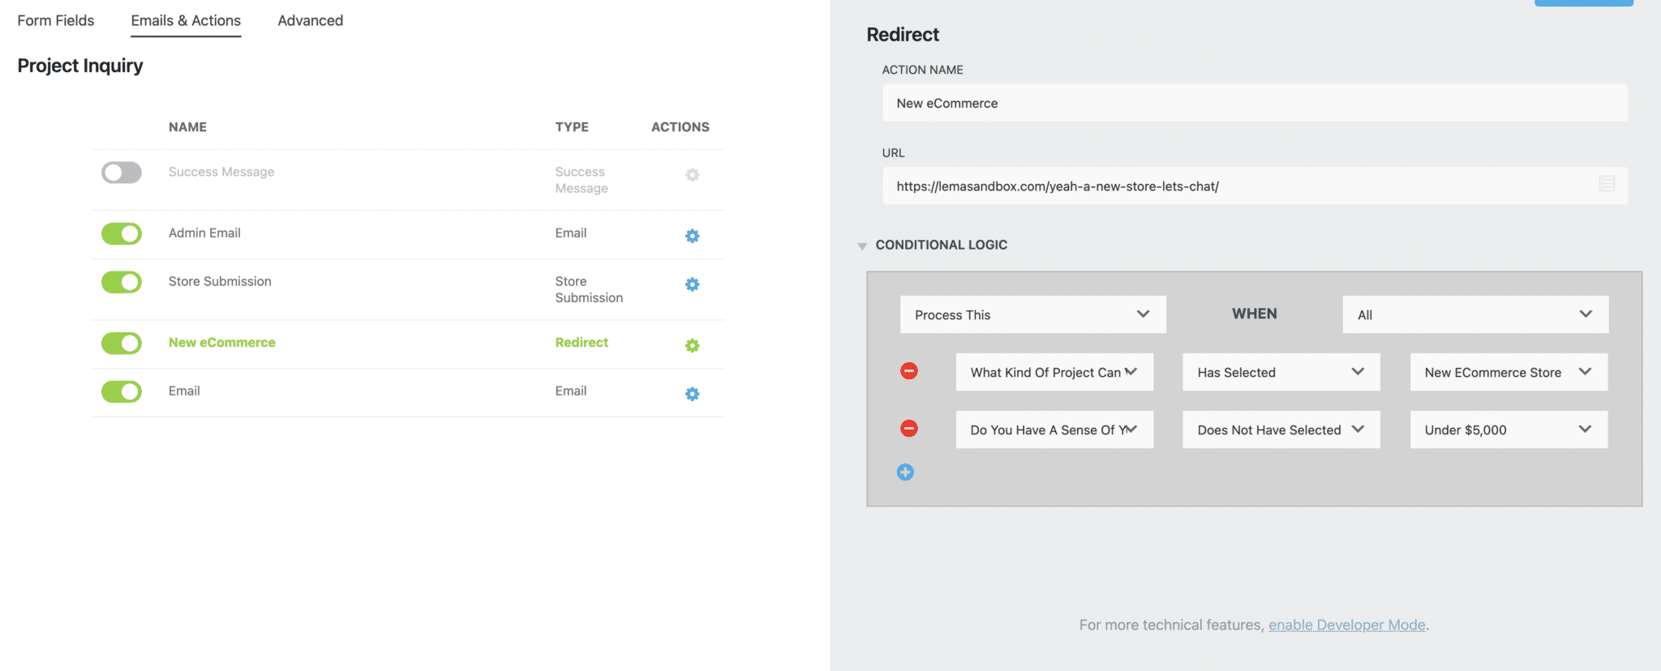Open gear settings for the Email action
This screenshot has width=1661, height=671.
pyautogui.click(x=692, y=394)
